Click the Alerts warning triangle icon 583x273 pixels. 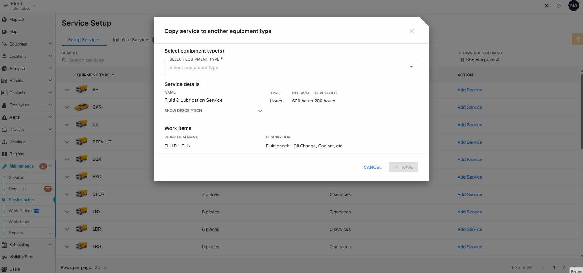(x=4, y=117)
